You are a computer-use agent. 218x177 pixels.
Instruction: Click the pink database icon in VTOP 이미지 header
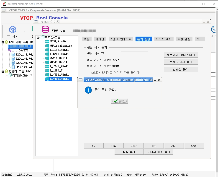click(x=45, y=29)
